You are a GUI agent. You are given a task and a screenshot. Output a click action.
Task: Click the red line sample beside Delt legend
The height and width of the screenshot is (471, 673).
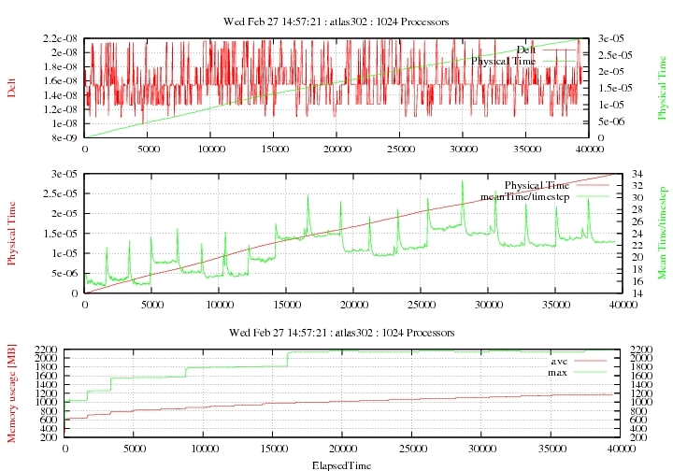561,49
